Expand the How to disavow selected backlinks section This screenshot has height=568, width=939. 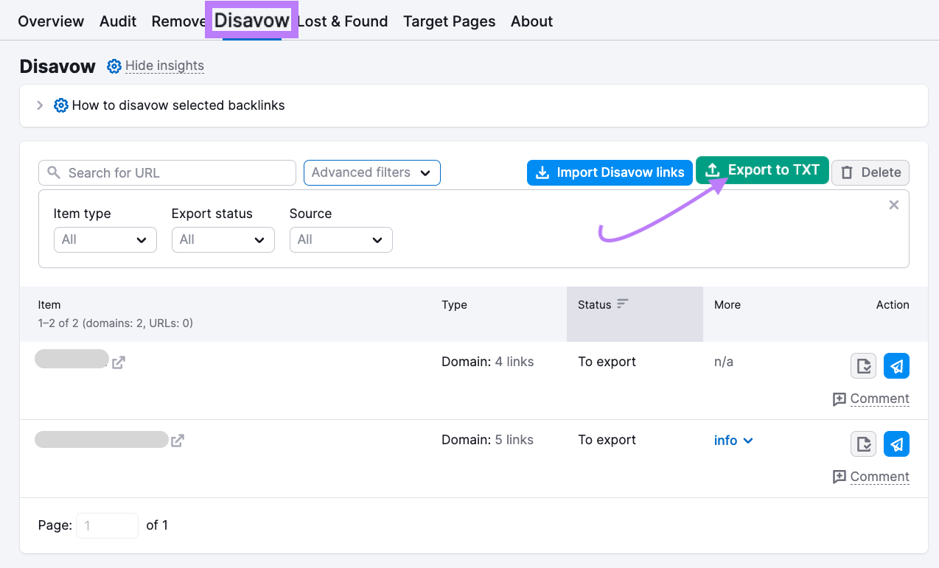pos(40,105)
